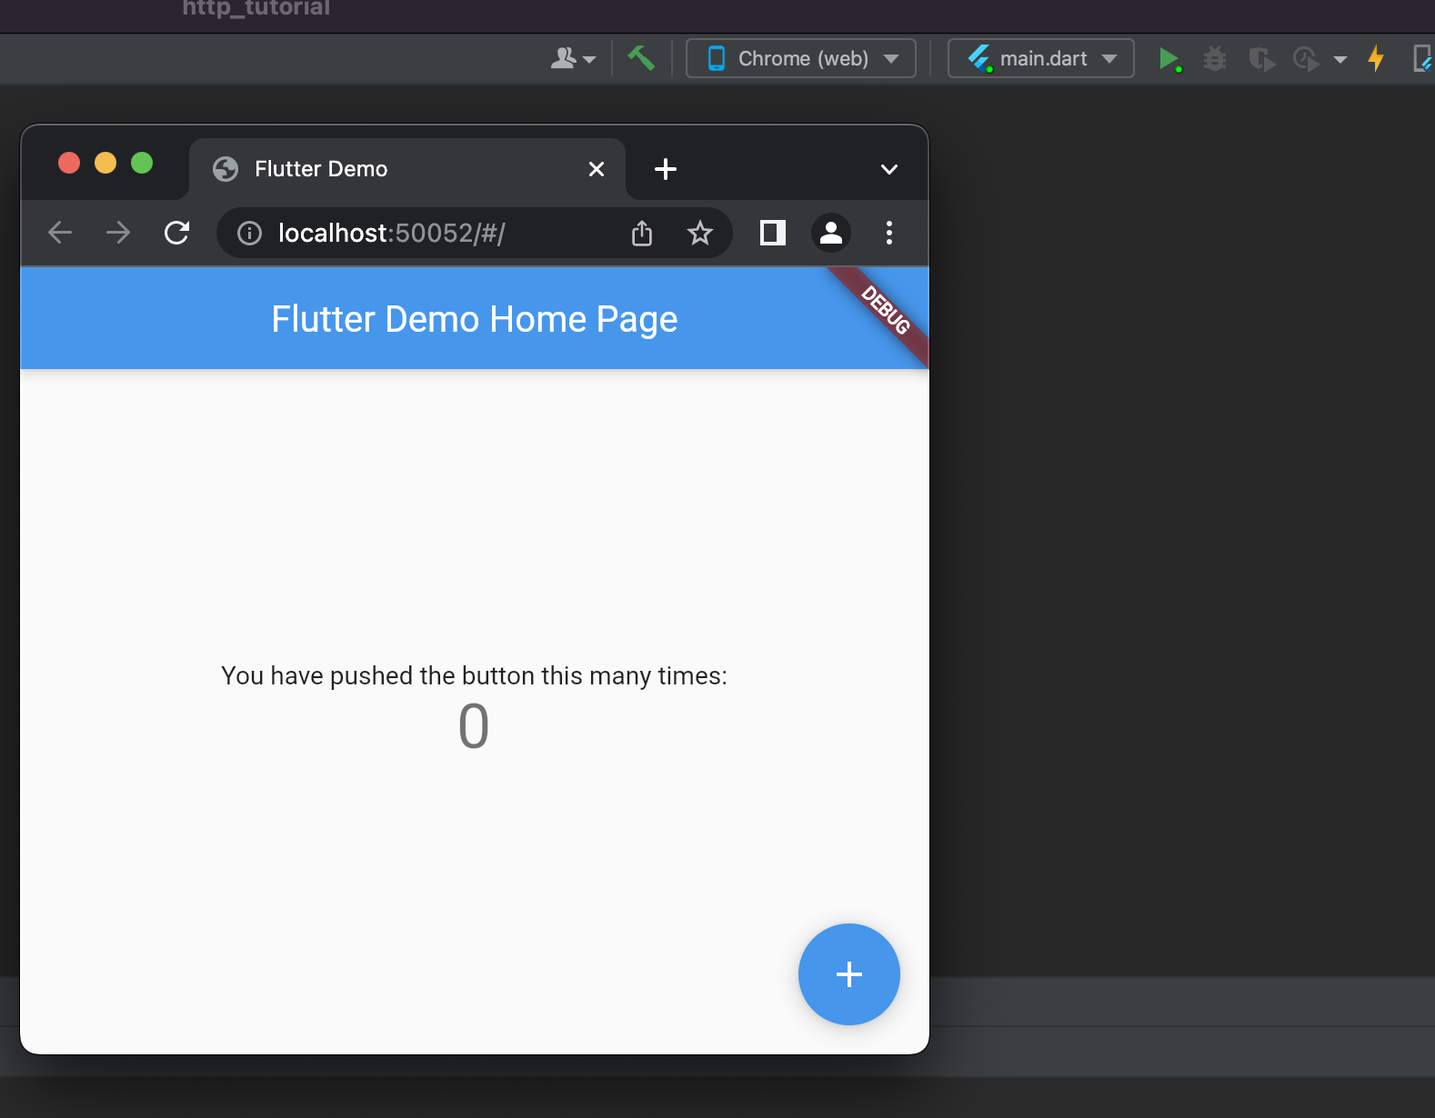Screen dimensions: 1435x1118
Task: Open the code-with-me user icon dropdown
Action: click(x=573, y=58)
